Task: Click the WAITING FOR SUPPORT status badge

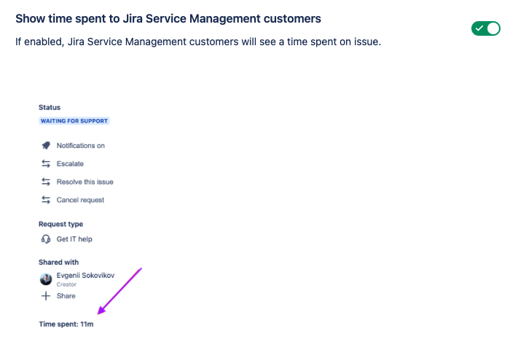Action: [x=74, y=121]
